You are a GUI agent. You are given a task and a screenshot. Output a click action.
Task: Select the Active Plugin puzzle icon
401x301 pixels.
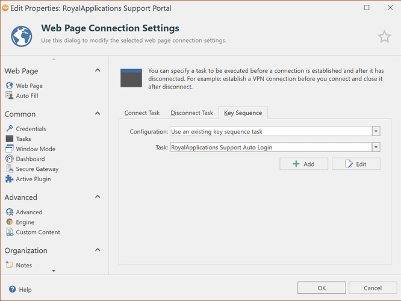(x=10, y=179)
